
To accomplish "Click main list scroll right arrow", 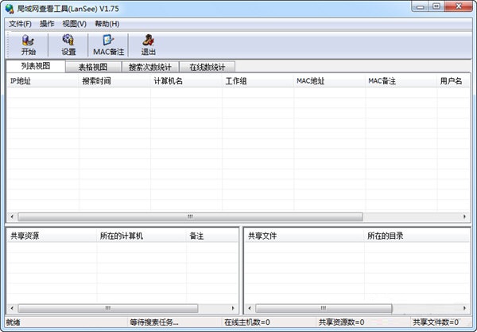I will tap(464, 217).
